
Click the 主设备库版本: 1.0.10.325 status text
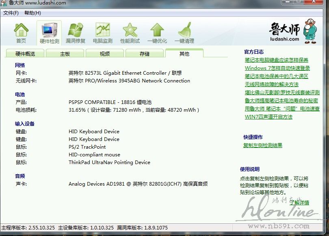[86, 228]
